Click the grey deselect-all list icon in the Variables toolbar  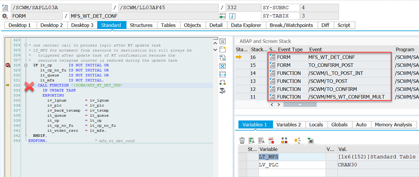[261, 140]
